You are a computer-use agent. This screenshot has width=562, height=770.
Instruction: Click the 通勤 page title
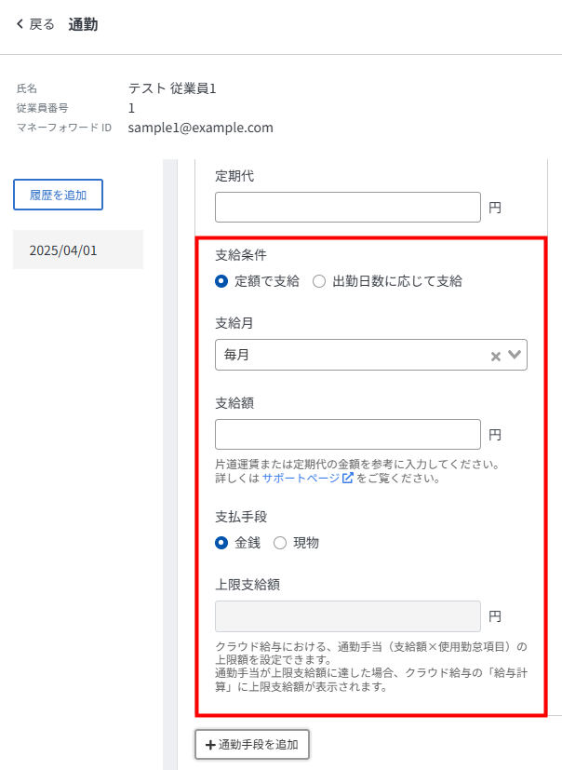[83, 24]
